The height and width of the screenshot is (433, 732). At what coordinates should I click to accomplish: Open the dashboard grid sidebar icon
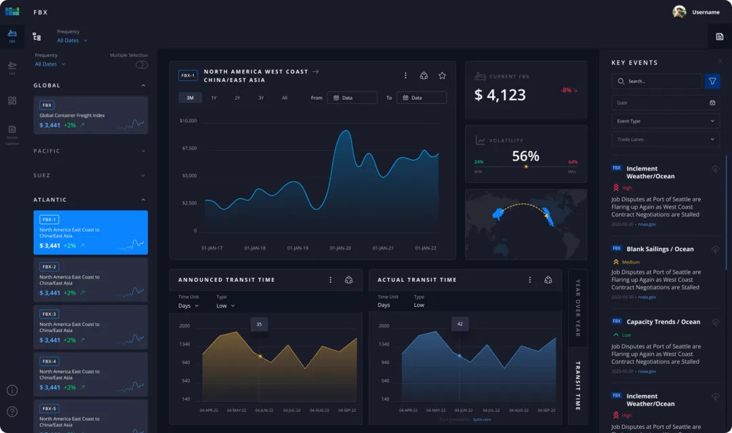click(x=12, y=101)
